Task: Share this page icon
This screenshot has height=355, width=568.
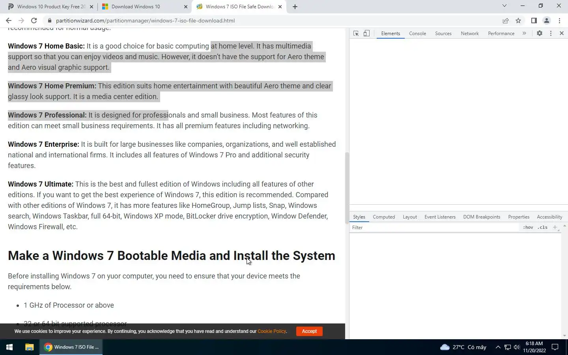Action: pos(506,21)
